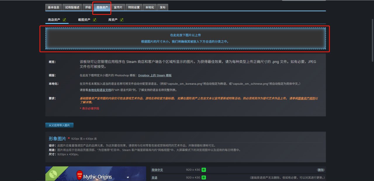
Task: Select the 商店资产 sub-tab
Action: coord(54,20)
